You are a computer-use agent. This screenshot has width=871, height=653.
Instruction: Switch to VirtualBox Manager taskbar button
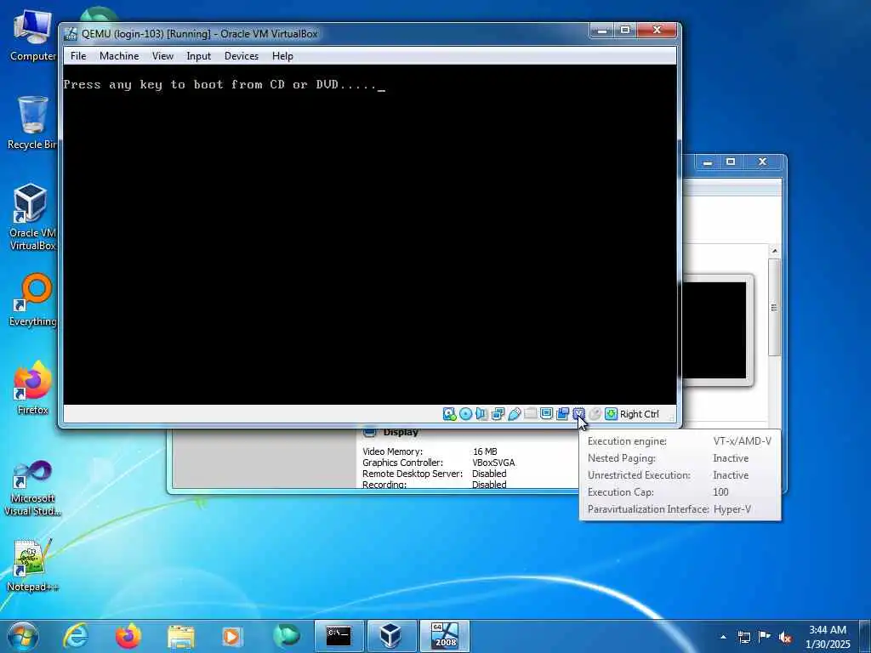(x=391, y=636)
